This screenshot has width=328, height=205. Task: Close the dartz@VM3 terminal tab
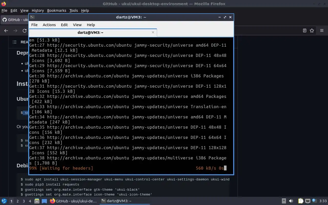[153, 32]
